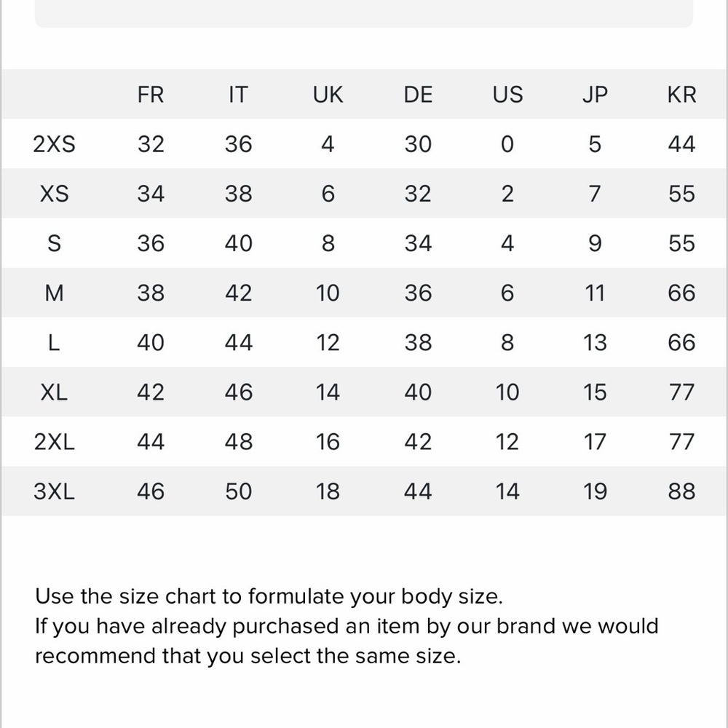Click the 2XL size row label
Viewport: 728px width, 728px height.
pos(54,442)
